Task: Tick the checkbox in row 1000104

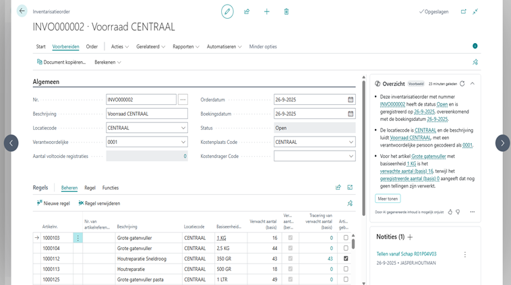Action: tap(346, 248)
